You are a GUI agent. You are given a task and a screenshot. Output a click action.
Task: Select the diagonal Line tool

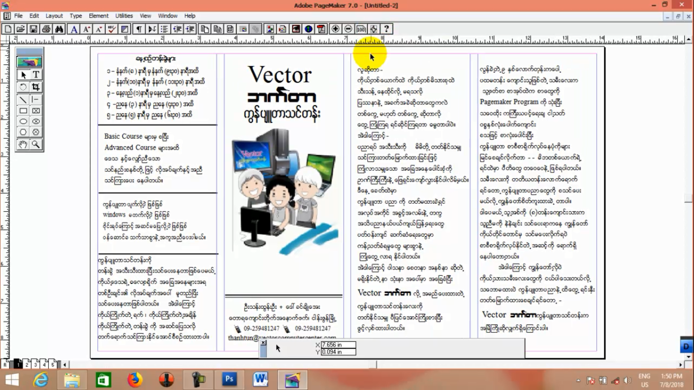[23, 99]
